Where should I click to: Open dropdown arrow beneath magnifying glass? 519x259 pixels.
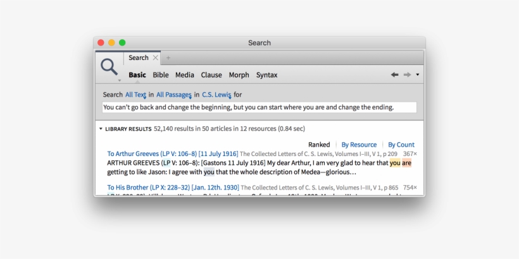[120, 80]
